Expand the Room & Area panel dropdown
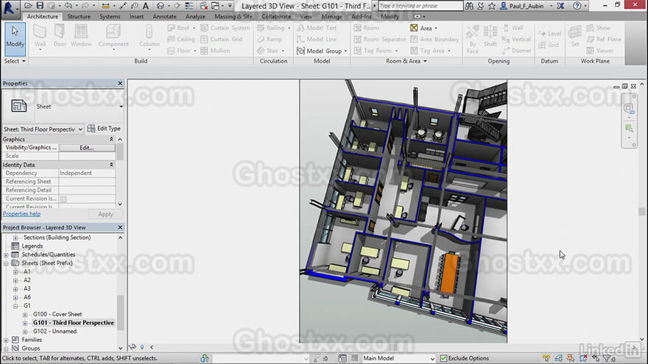648x364 pixels. (x=406, y=61)
